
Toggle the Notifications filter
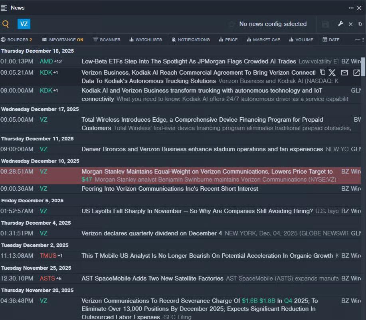pyautogui.click(x=190, y=40)
